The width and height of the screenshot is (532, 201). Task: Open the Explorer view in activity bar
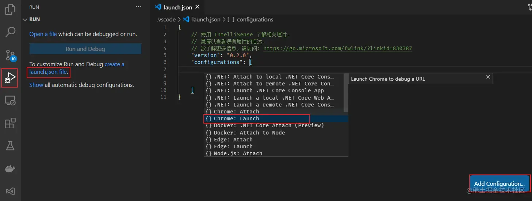(x=10, y=9)
